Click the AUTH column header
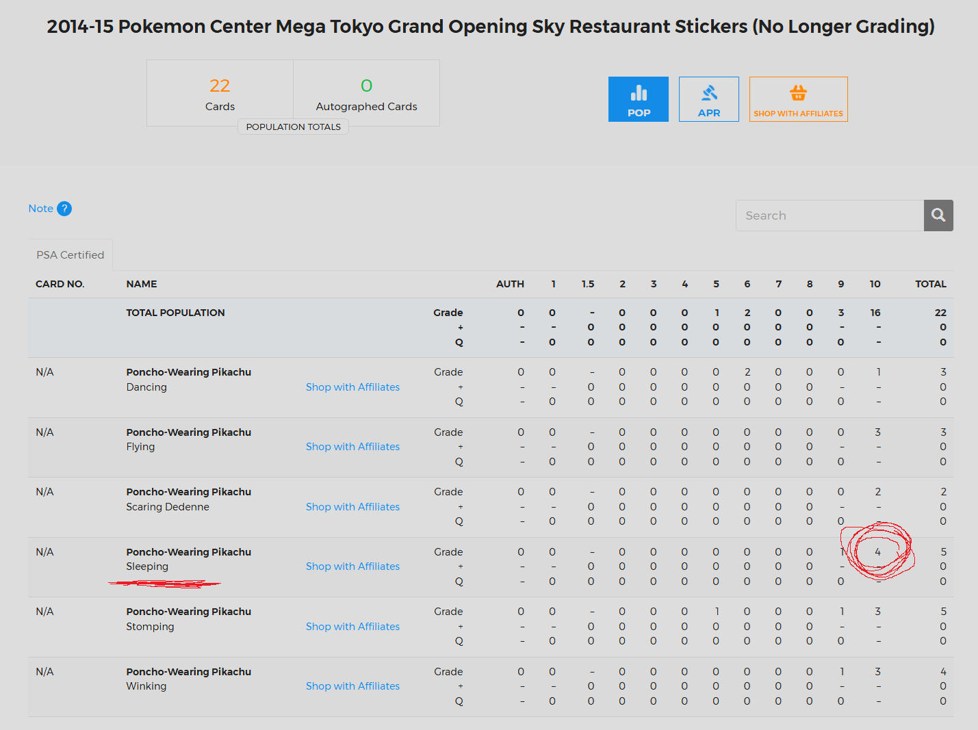 pos(510,284)
